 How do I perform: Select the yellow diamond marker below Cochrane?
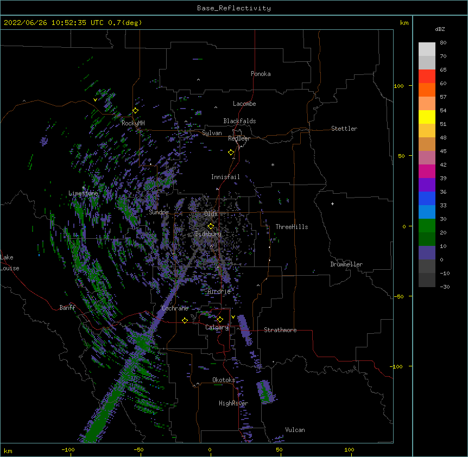click(x=185, y=320)
